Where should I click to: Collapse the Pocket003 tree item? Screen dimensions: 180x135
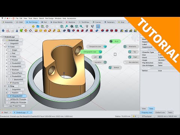[7, 76]
